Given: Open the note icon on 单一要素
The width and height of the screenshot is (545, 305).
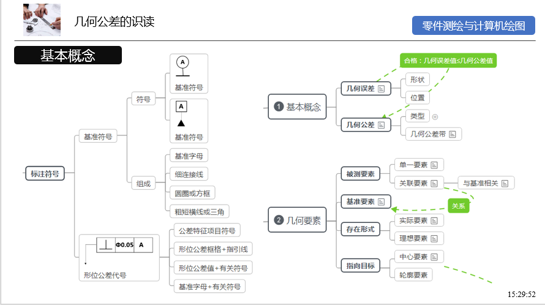Looking at the screenshot, I should tap(434, 165).
